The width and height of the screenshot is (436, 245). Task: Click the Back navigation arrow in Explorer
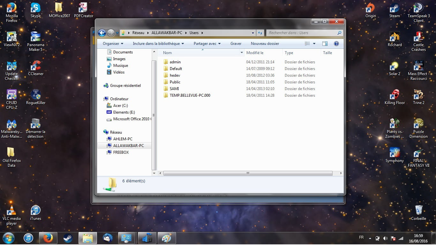[102, 33]
